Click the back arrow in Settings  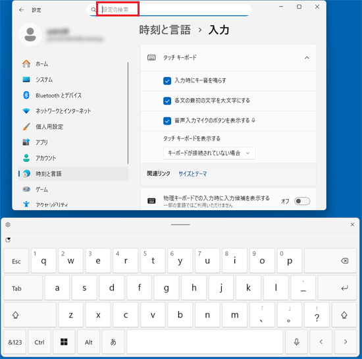22,10
